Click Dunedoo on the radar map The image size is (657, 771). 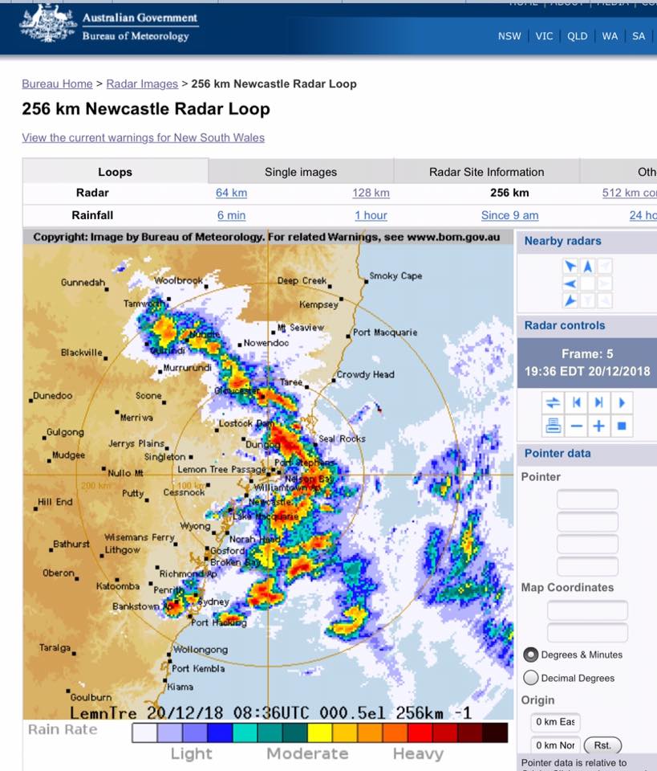point(52,396)
